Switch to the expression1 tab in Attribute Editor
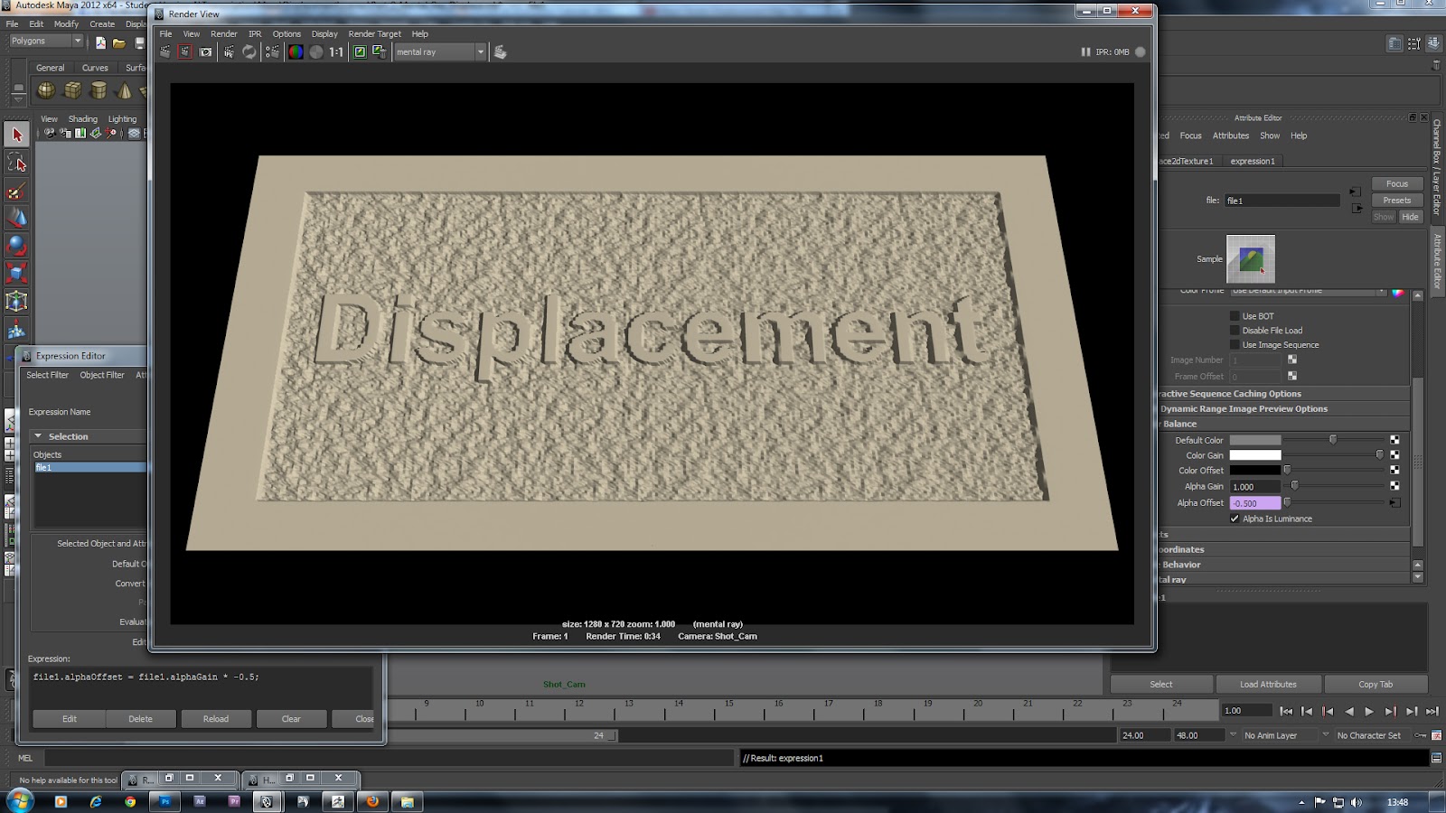 click(1252, 161)
